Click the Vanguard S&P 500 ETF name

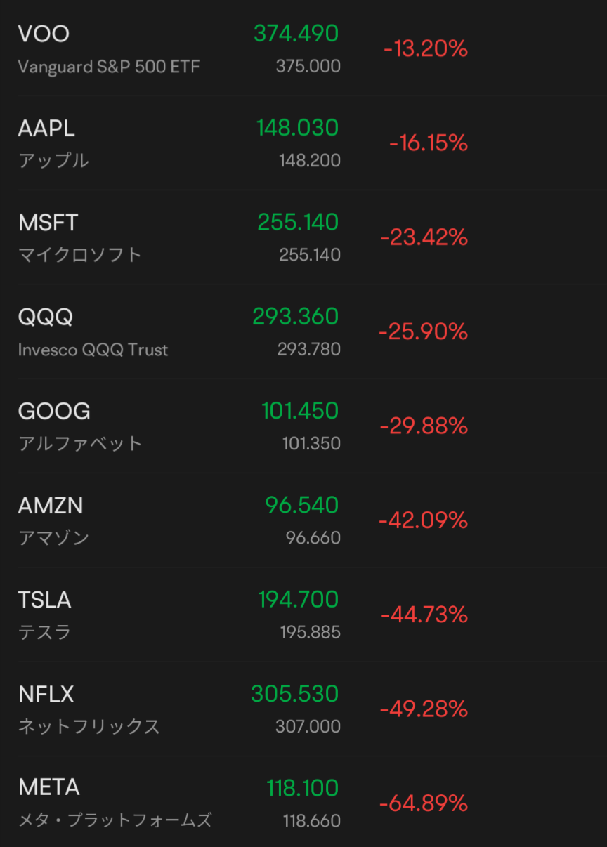[x=109, y=67]
